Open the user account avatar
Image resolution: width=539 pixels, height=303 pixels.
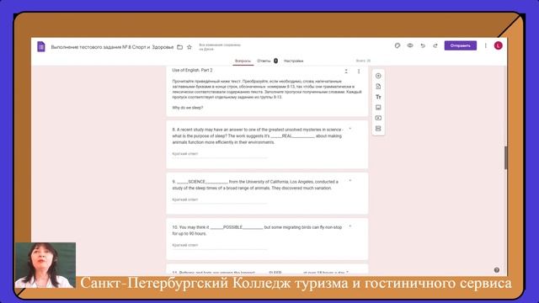click(x=498, y=45)
